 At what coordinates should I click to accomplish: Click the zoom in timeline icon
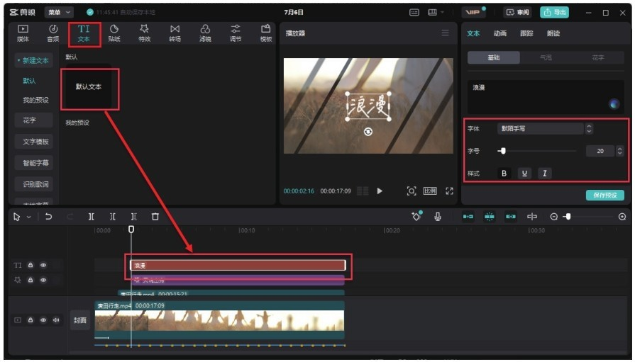pos(622,217)
